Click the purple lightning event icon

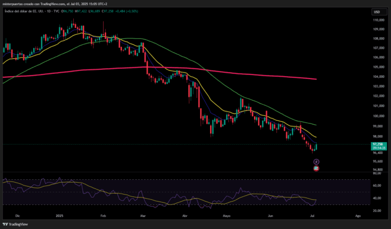[316, 163]
